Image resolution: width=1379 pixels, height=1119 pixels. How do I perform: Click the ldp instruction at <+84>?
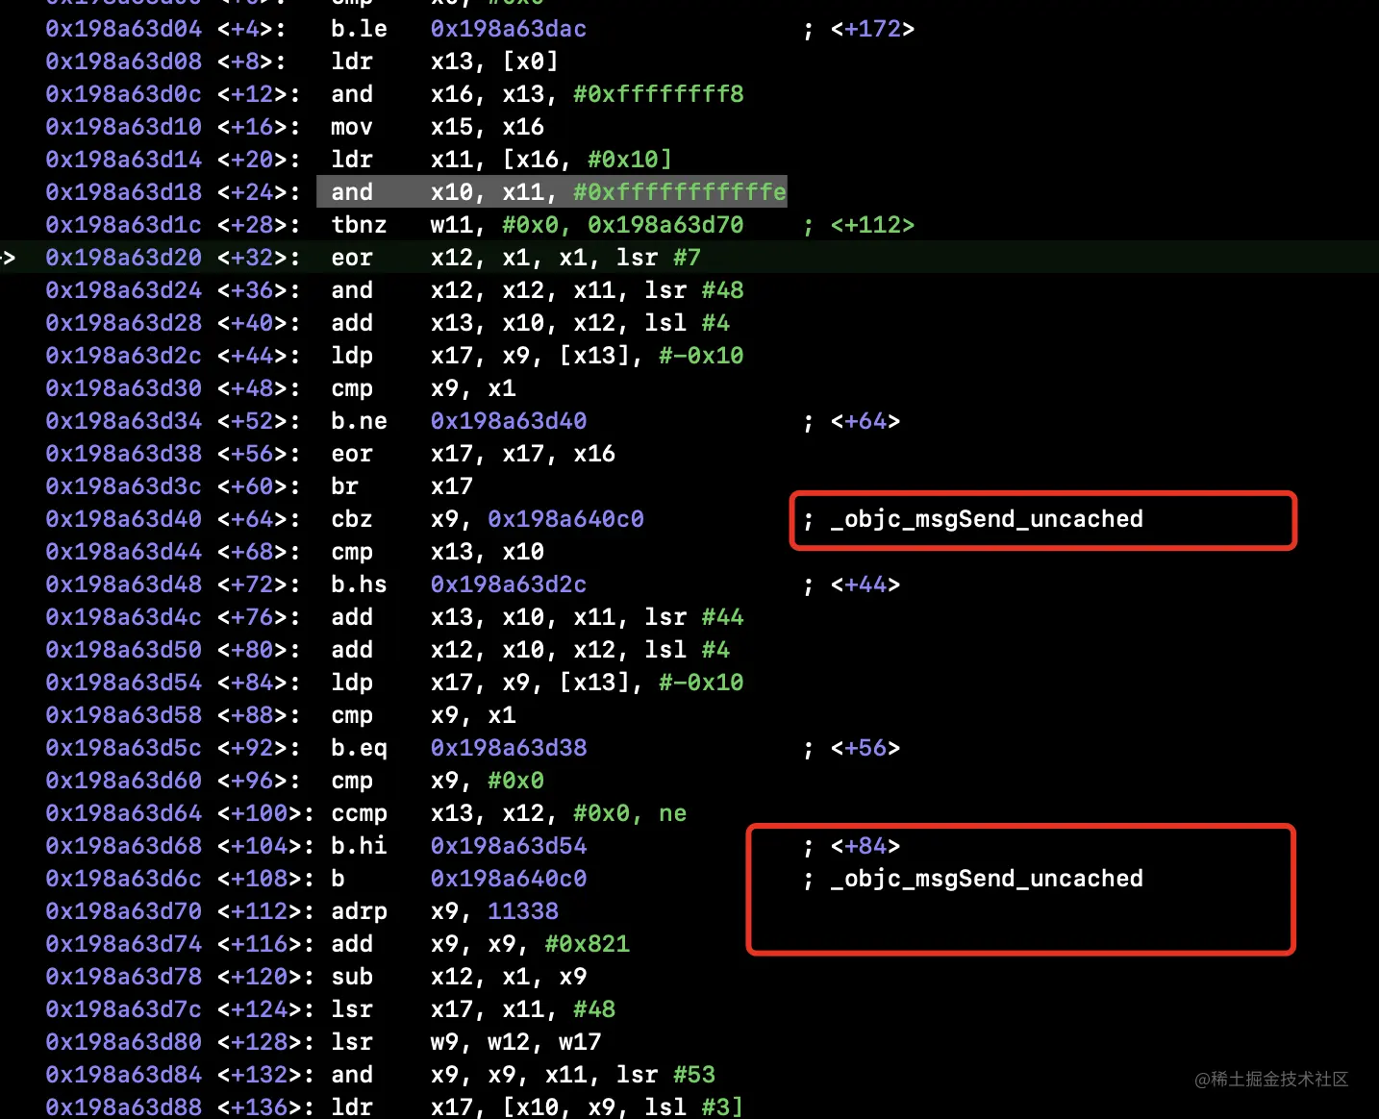[351, 683]
